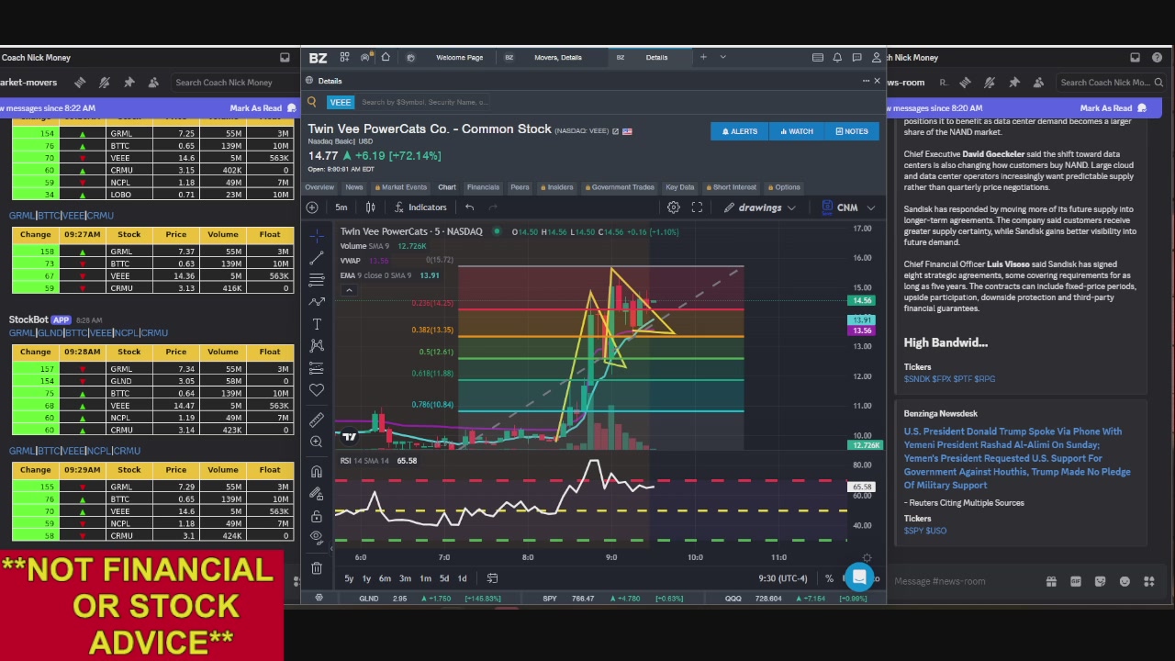The image size is (1175, 661).
Task: Open pinned messages in news-room Discord window
Action: tap(1014, 83)
